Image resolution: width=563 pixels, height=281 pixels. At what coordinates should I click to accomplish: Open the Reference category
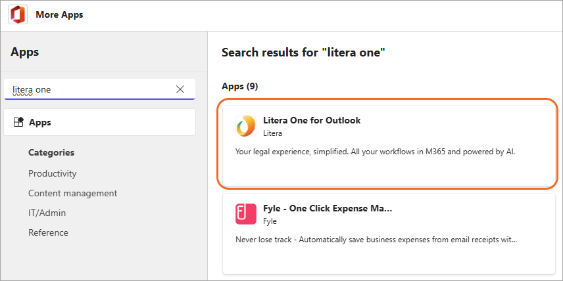coord(48,232)
